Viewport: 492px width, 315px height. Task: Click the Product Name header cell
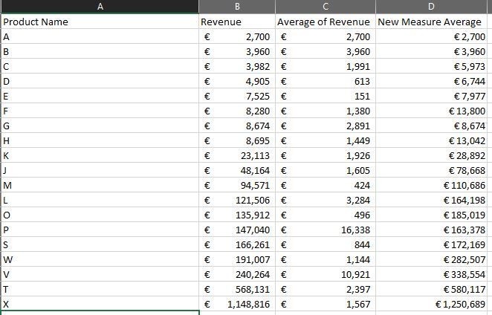pyautogui.click(x=100, y=22)
